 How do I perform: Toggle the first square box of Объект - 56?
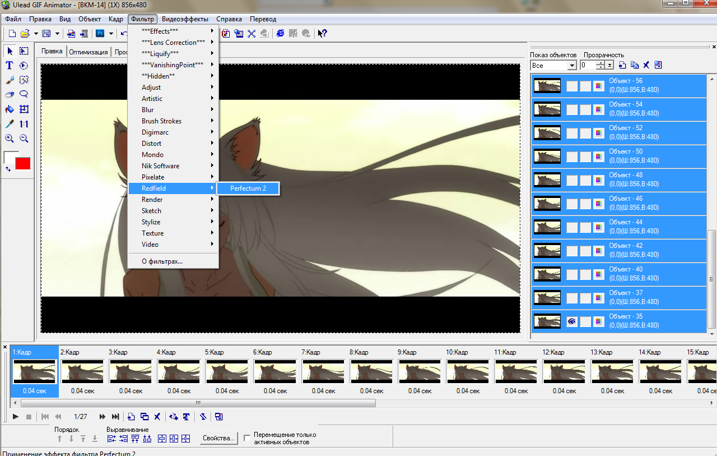pos(572,86)
